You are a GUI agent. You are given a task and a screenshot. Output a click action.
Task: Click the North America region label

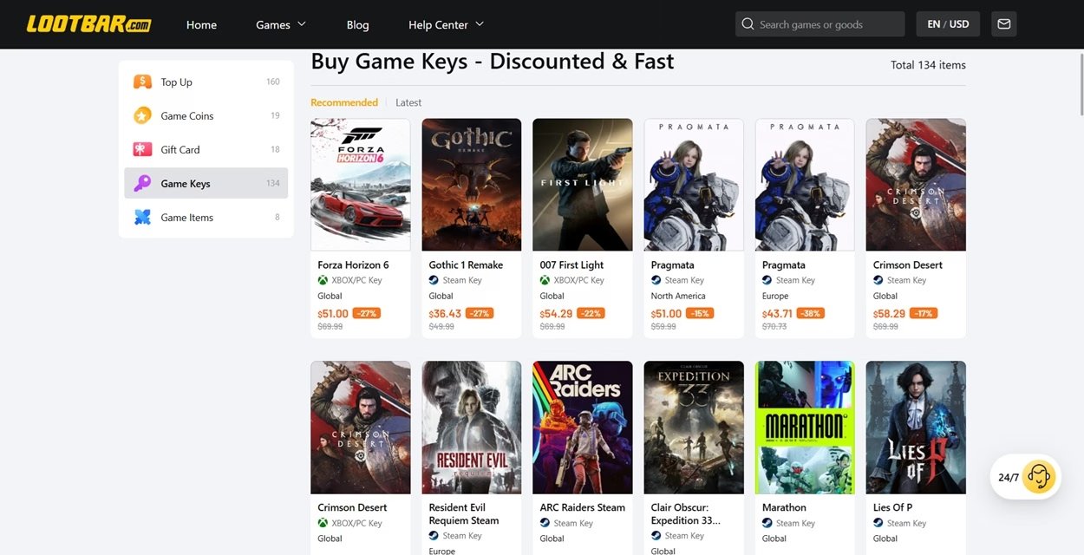point(678,296)
